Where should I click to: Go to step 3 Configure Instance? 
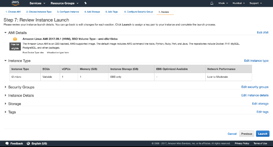point(68,12)
